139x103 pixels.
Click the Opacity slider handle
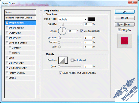(63, 24)
